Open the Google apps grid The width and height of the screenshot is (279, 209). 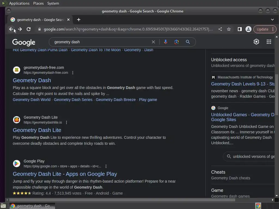269,42
